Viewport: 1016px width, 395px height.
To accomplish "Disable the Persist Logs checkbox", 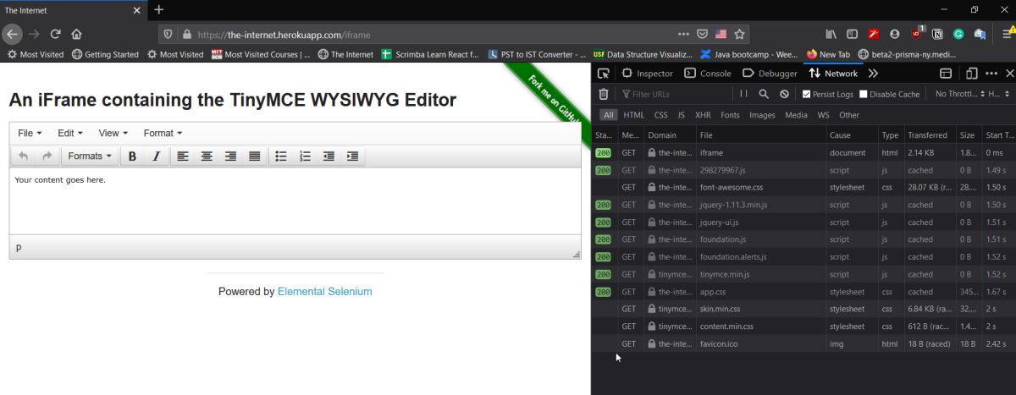I will tap(806, 94).
